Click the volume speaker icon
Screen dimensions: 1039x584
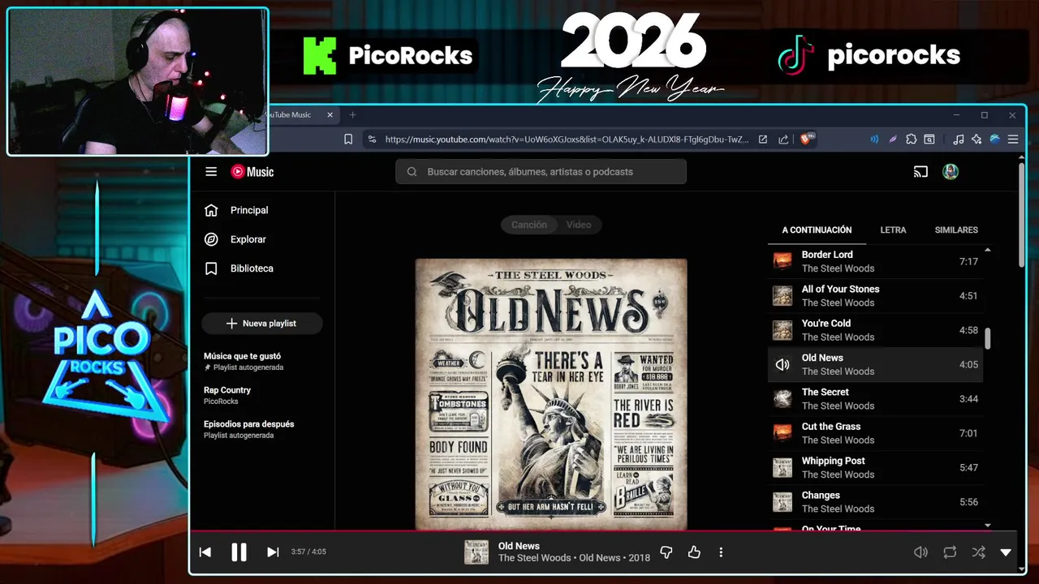pos(920,552)
